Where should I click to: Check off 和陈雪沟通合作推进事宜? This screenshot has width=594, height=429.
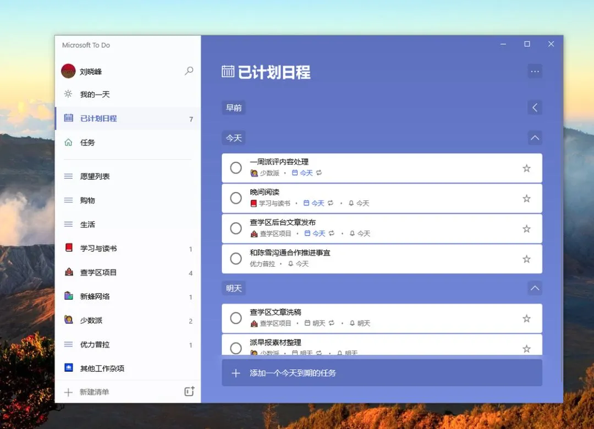pos(235,259)
